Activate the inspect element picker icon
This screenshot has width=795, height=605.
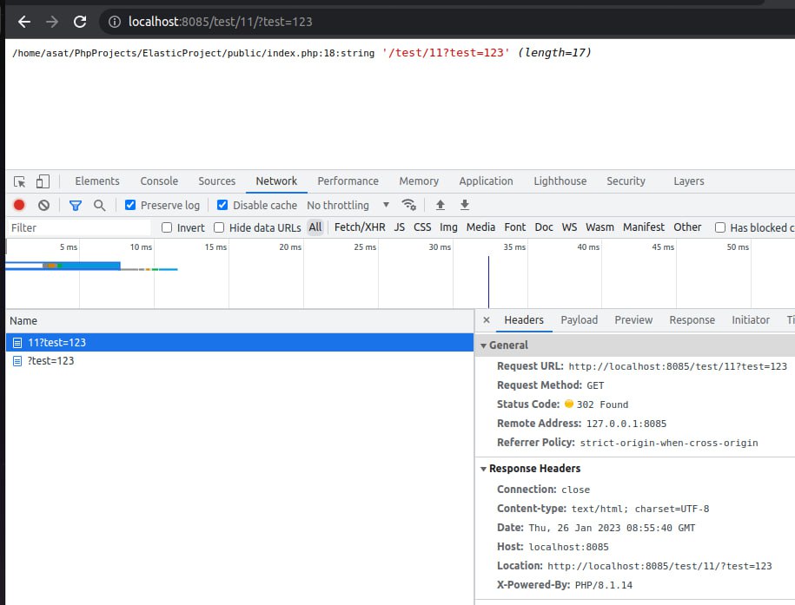point(19,181)
